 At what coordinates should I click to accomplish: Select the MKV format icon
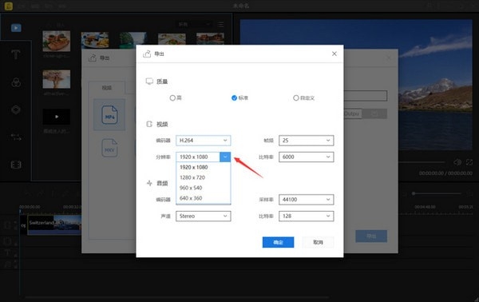(109, 148)
